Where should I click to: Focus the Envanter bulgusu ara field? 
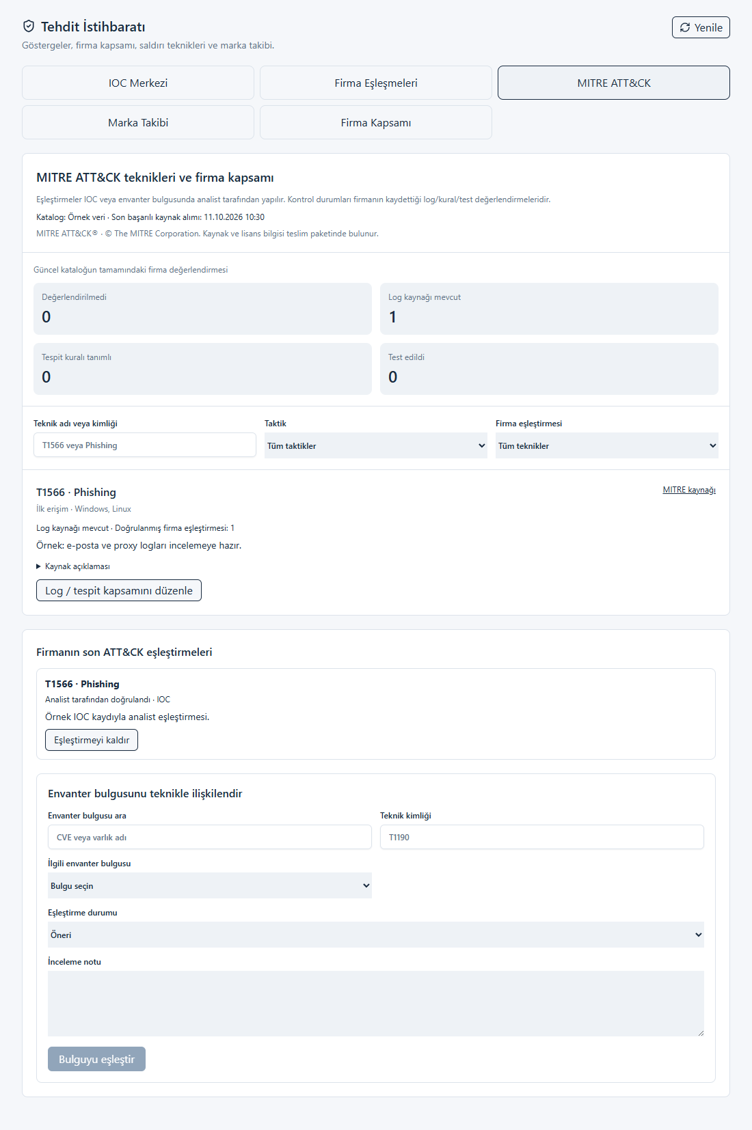click(210, 837)
